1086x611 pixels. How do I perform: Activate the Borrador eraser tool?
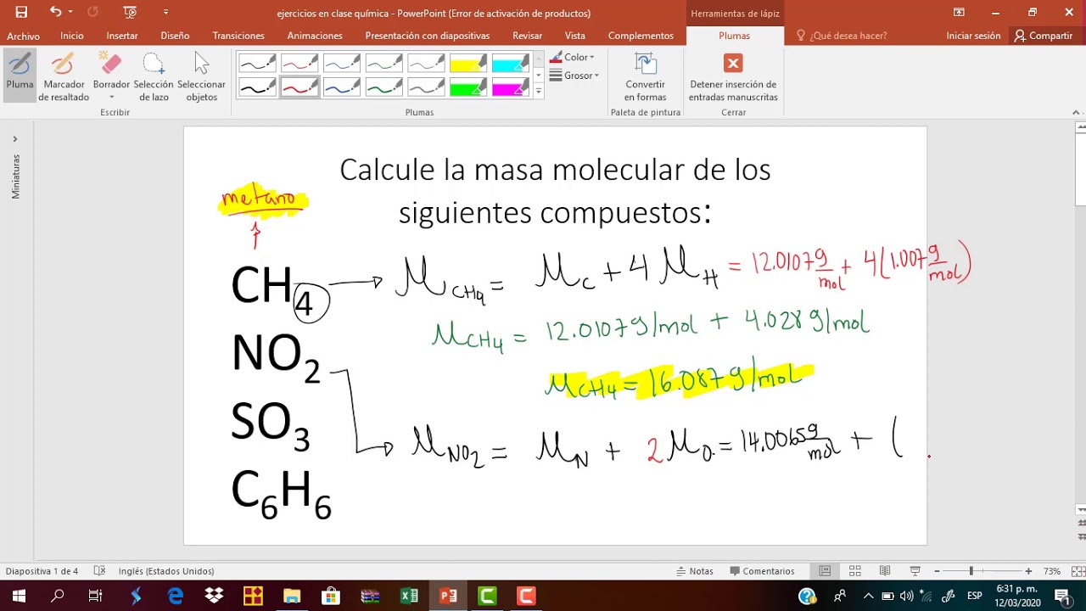coord(111,70)
